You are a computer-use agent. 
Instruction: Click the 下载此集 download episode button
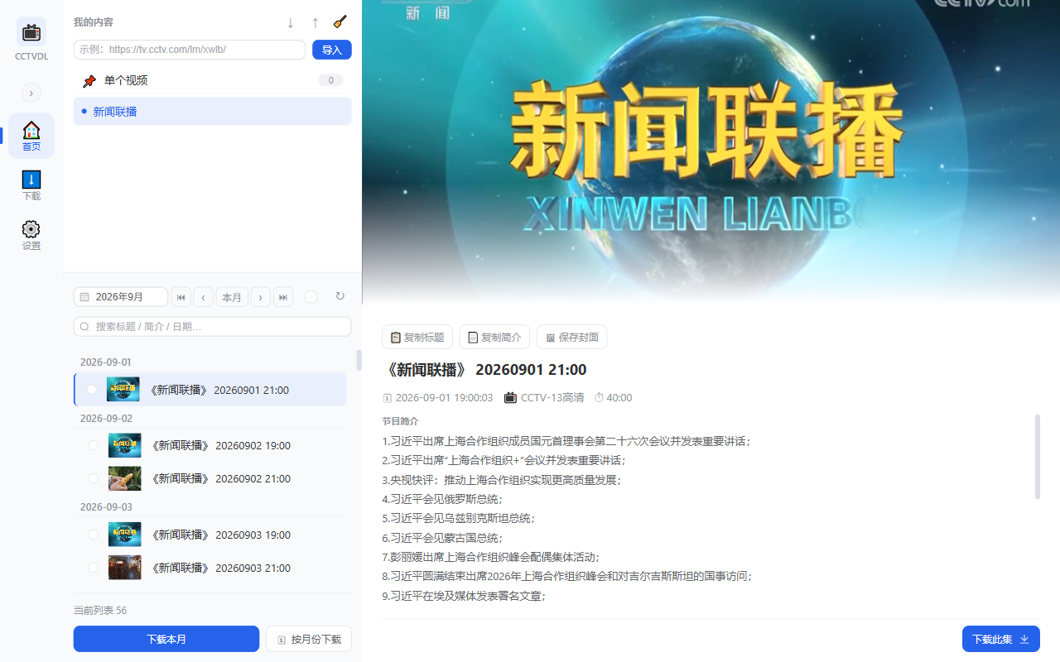1001,639
